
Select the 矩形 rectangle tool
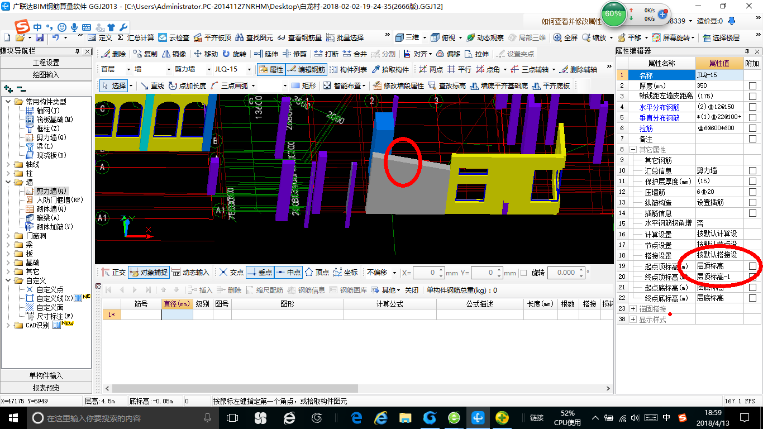304,85
